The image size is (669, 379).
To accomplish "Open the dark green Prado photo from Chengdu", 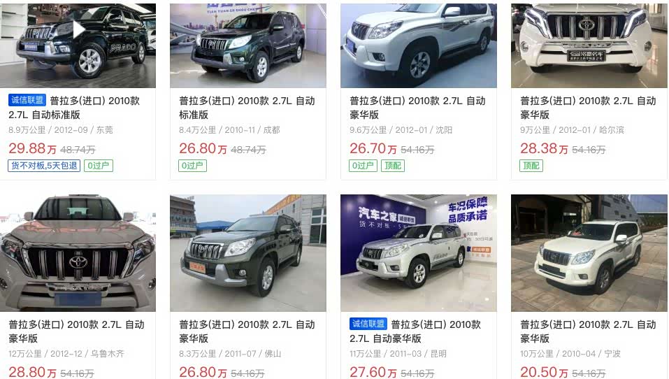I will [x=248, y=45].
